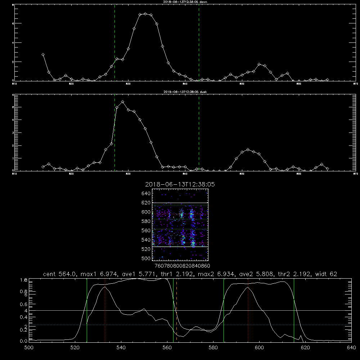Click the green vertical line at 615 in bottom plot
The width and height of the screenshot is (360, 360).
click(294, 310)
